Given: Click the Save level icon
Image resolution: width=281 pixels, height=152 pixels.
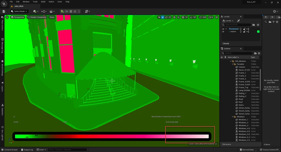Looking at the screenshot, I should [x=4, y=11].
